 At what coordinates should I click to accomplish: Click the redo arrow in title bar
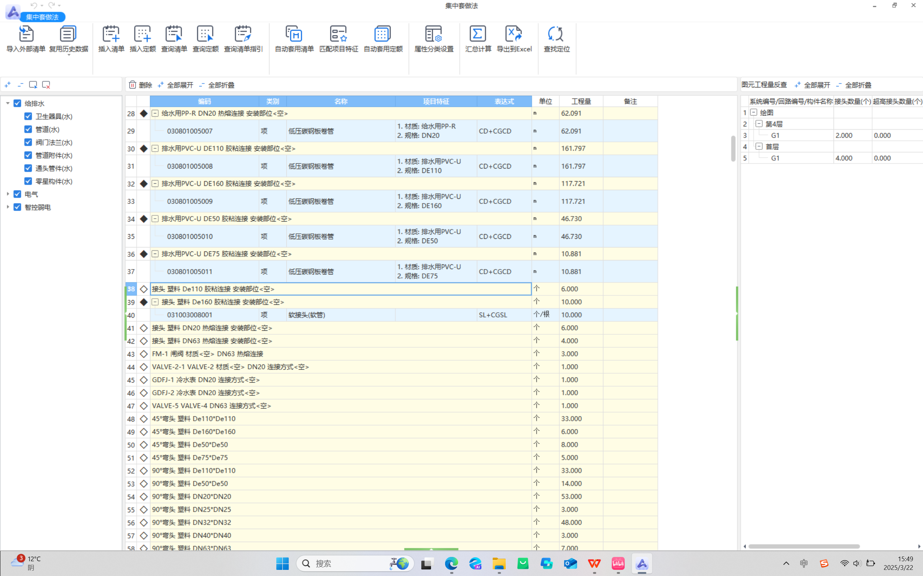52,5
